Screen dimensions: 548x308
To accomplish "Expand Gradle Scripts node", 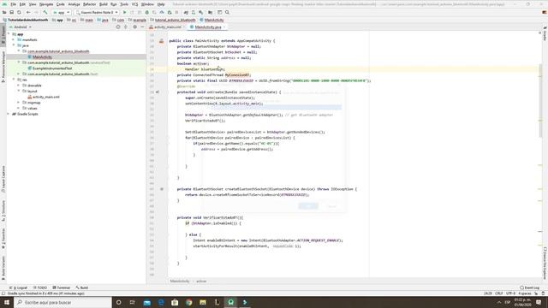I will coord(9,114).
